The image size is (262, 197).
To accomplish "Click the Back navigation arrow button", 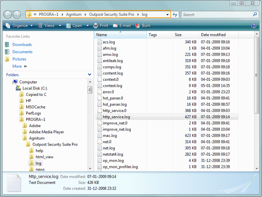I will pos(8,15).
